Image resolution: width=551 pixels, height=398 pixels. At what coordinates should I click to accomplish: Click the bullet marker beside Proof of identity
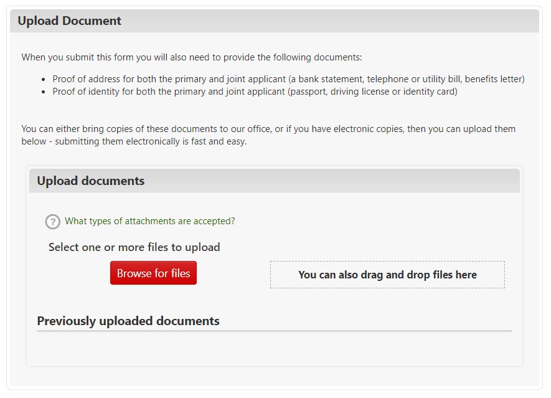tap(44, 92)
